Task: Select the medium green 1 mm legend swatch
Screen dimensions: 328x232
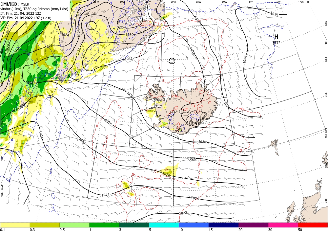Action: tap(104, 225)
